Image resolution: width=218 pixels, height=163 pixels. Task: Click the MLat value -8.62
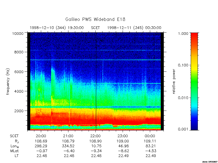[123, 151]
